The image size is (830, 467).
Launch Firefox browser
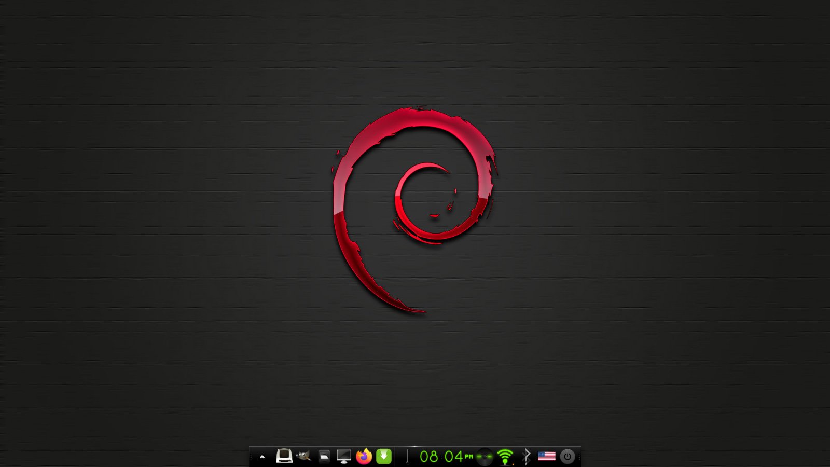(364, 456)
